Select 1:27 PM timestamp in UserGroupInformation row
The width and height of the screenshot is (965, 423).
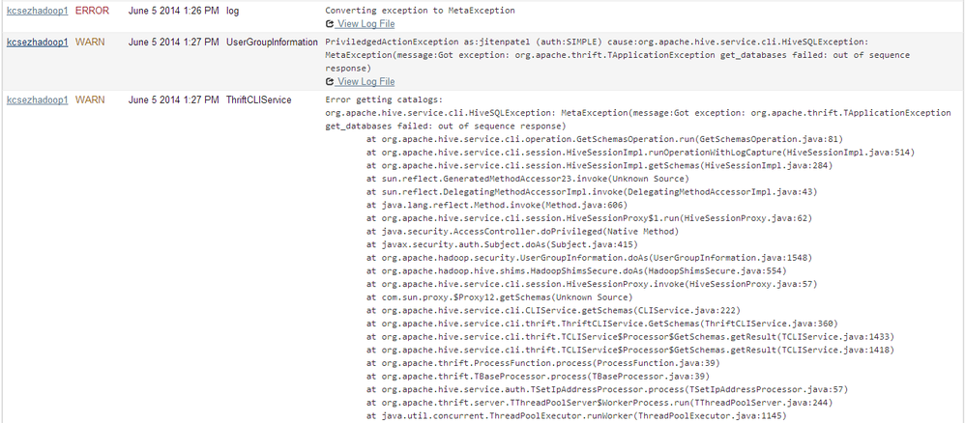pos(173,42)
